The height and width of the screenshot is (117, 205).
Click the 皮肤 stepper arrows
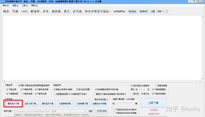click(x=167, y=11)
